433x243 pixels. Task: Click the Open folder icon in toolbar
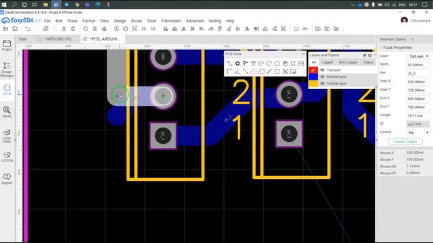(x=6, y=28)
